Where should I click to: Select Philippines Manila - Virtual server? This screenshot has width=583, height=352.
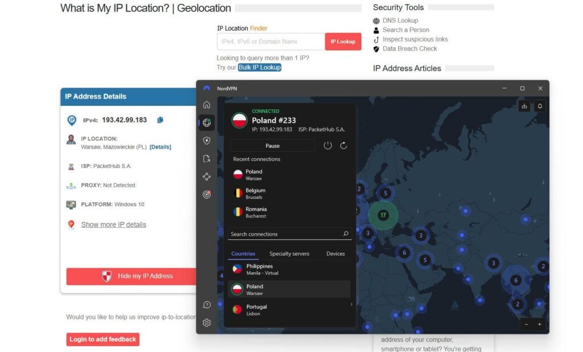pyautogui.click(x=289, y=269)
